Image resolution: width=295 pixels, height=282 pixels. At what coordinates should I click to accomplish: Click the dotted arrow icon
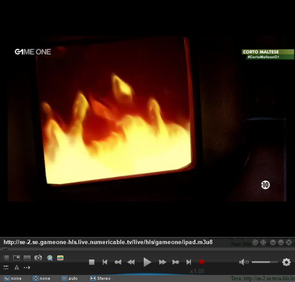pos(27,267)
